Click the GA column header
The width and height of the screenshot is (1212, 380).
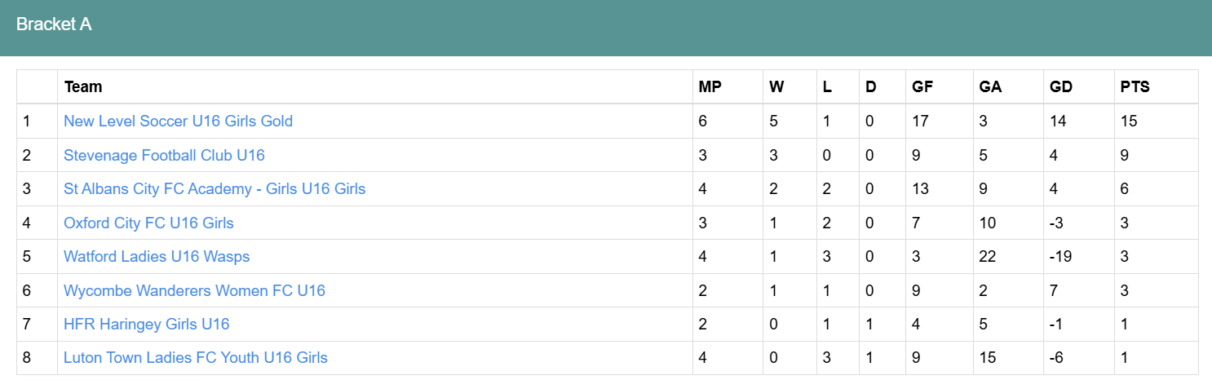pyautogui.click(x=990, y=87)
